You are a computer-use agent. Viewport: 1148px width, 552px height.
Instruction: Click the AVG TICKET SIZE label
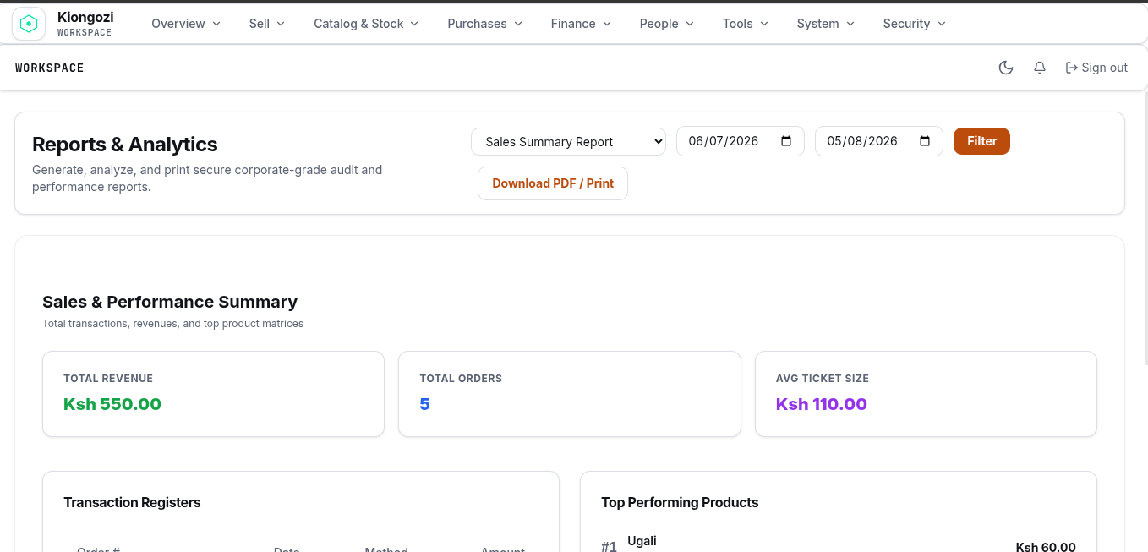[x=823, y=379]
